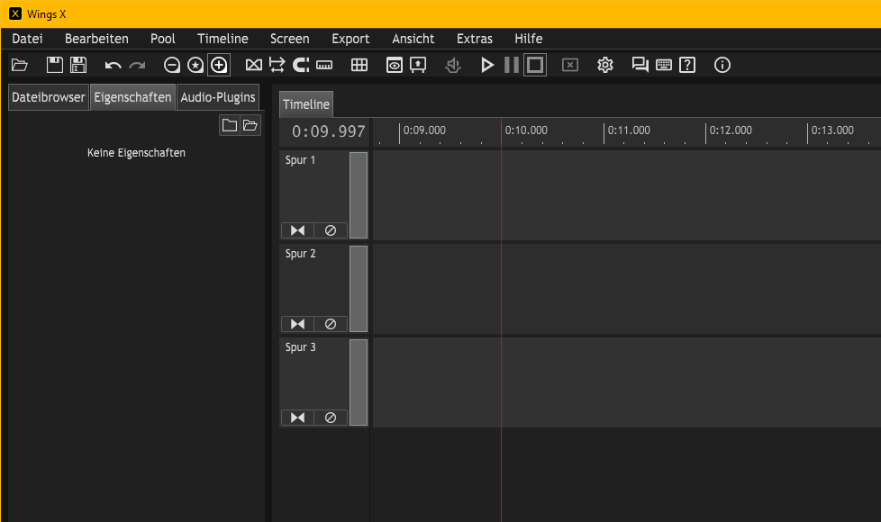The width and height of the screenshot is (881, 522).
Task: Open settings via the gear icon
Action: pos(605,65)
